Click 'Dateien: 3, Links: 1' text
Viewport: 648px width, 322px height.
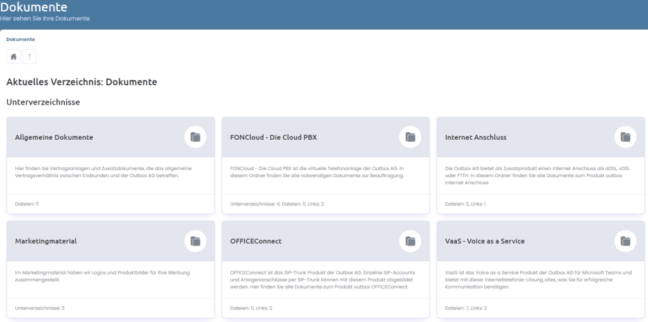[465, 204]
